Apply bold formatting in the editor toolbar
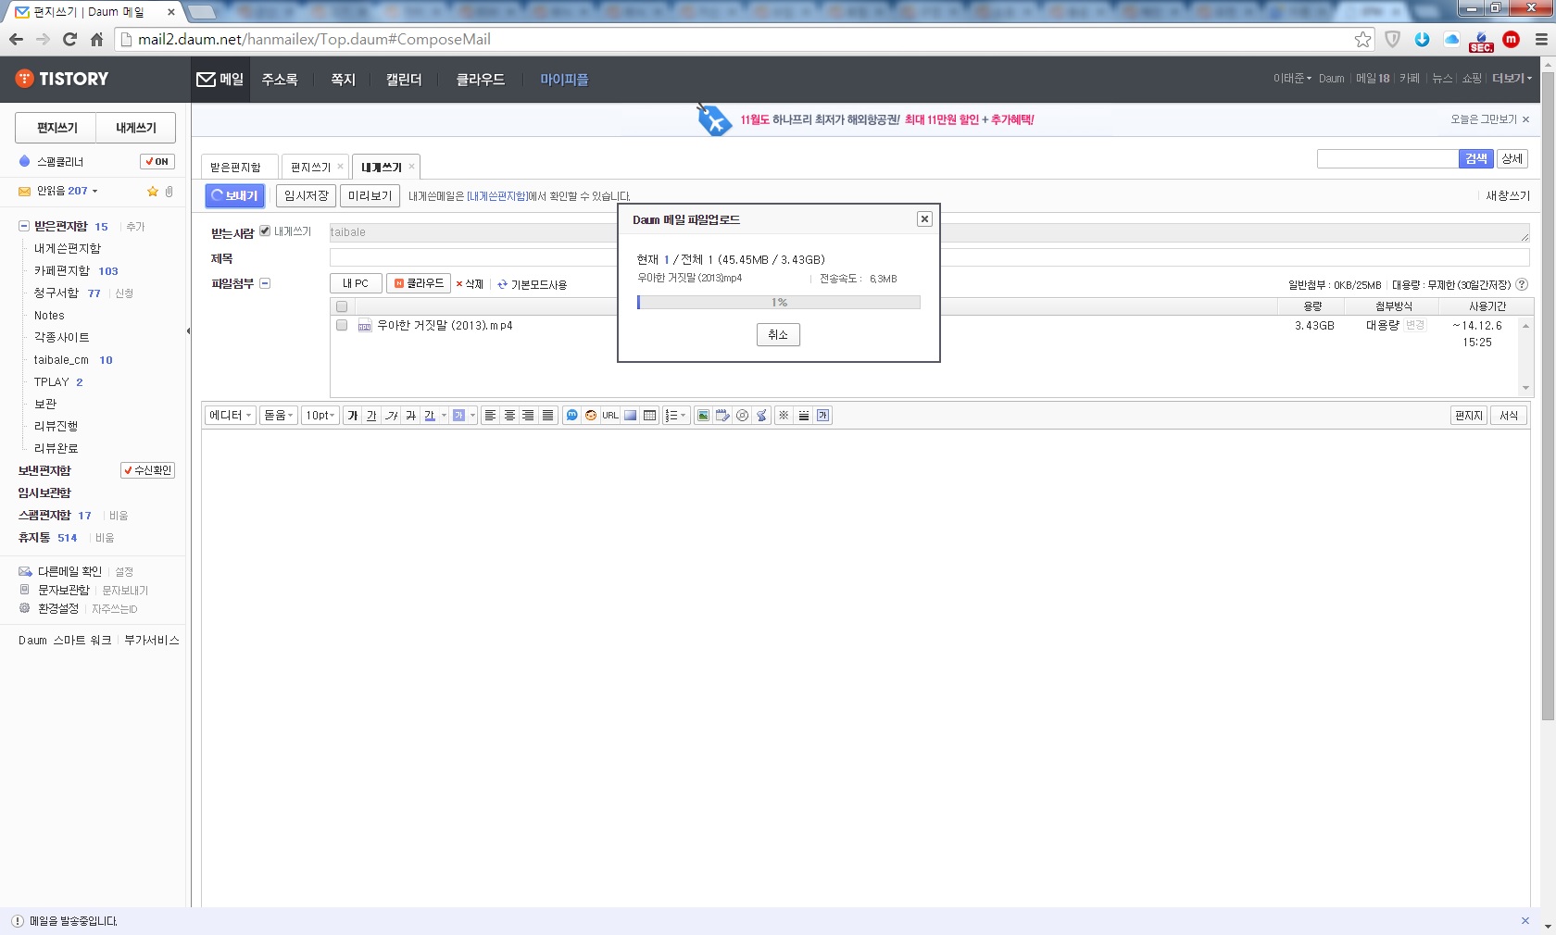This screenshot has width=1556, height=935. [x=352, y=416]
